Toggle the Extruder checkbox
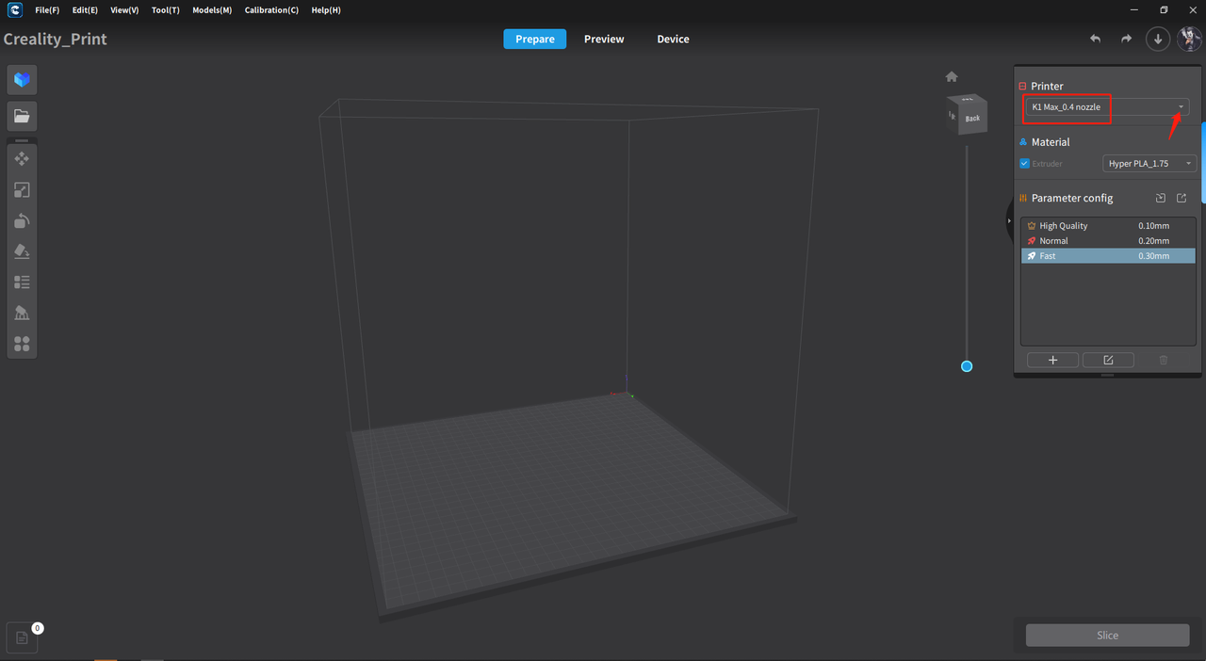The image size is (1206, 661). [x=1024, y=164]
